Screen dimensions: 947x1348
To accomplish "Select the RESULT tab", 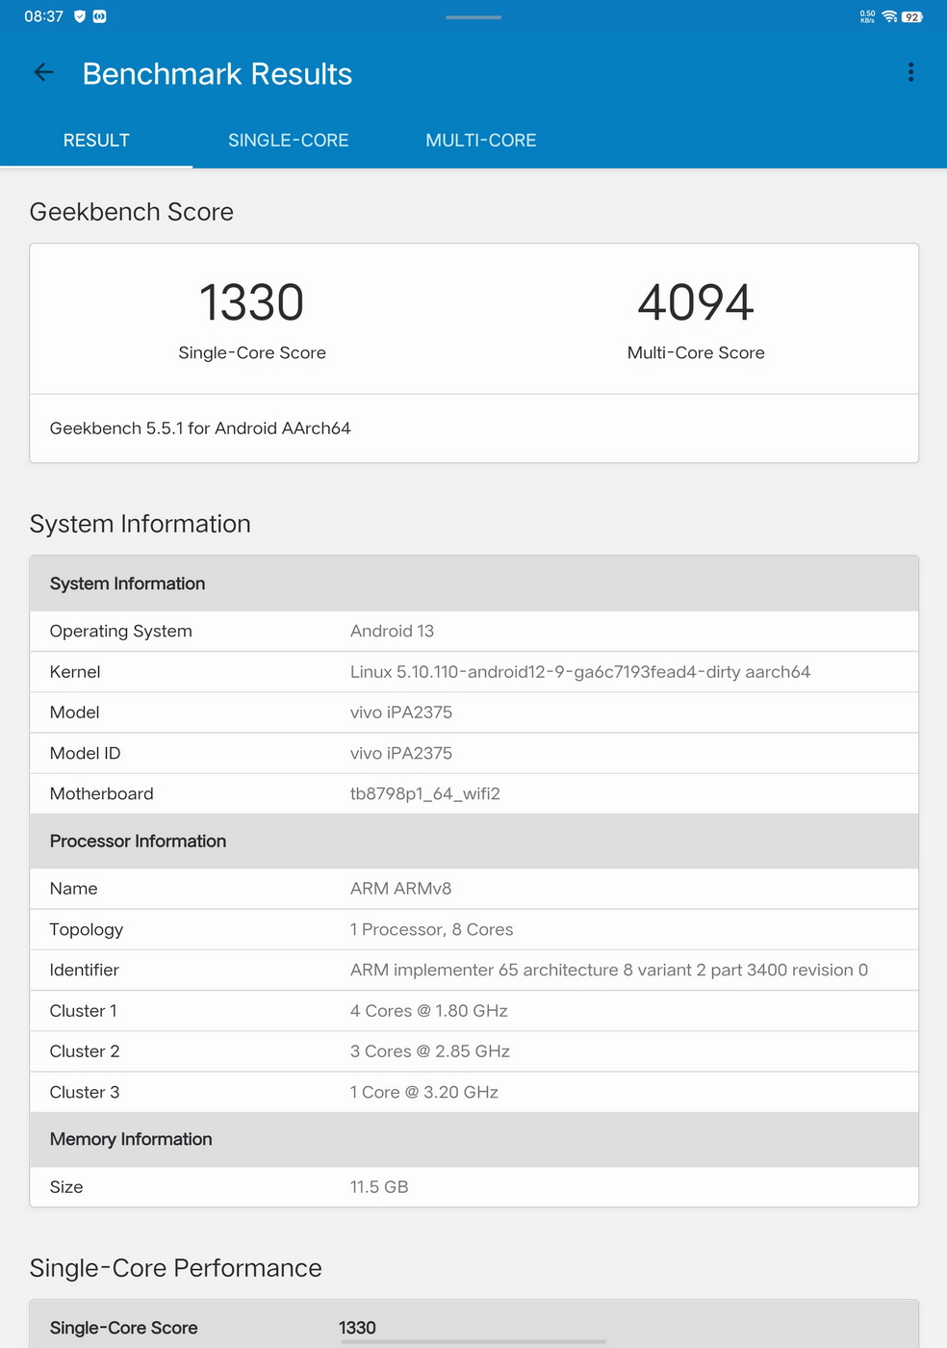I will [x=96, y=141].
